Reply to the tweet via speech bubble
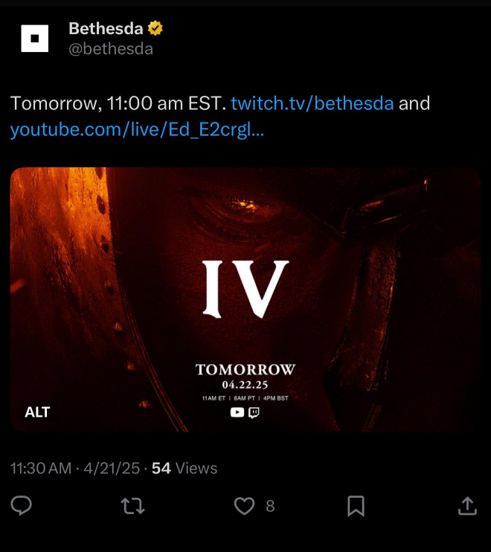This screenshot has width=491, height=552. (21, 505)
